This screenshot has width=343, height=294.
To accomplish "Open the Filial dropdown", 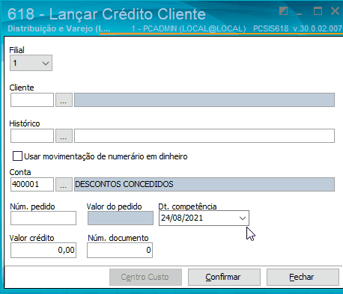I will (31, 63).
